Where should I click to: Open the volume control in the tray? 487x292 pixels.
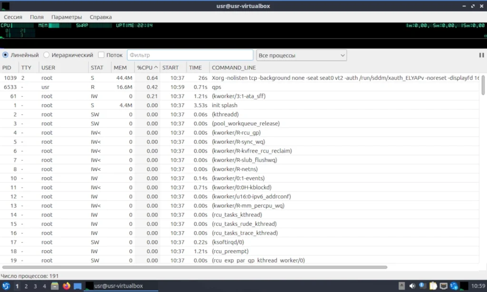pos(412,286)
